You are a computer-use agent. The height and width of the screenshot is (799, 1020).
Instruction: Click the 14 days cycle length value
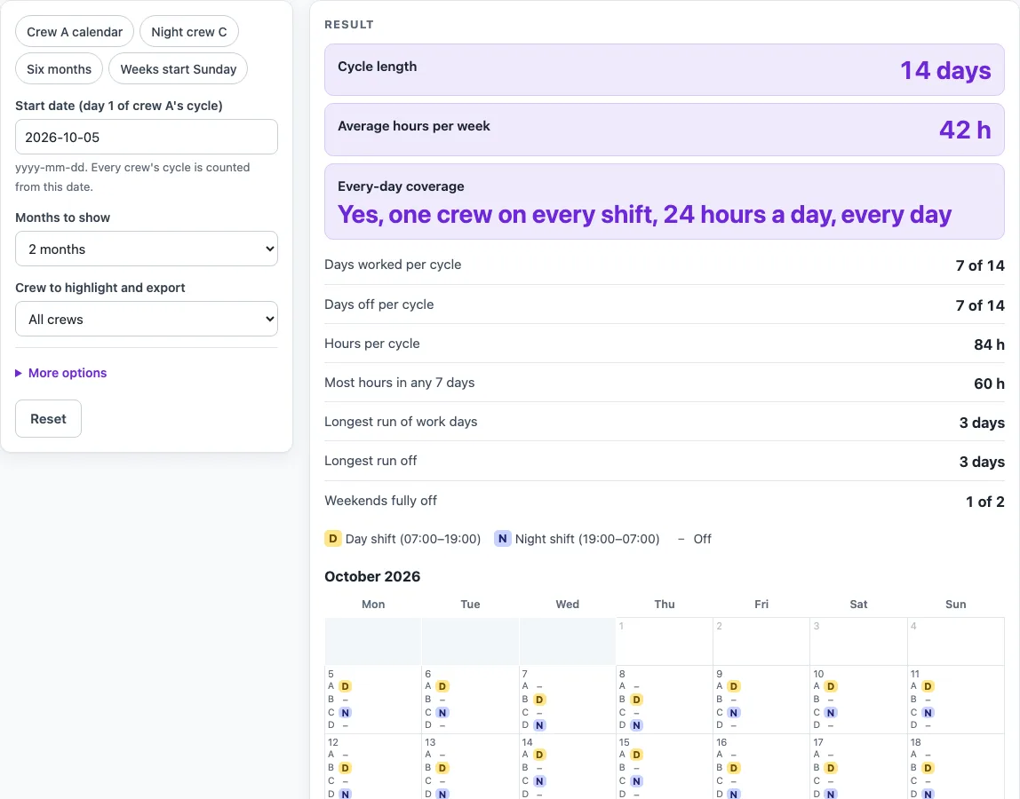[x=945, y=70]
